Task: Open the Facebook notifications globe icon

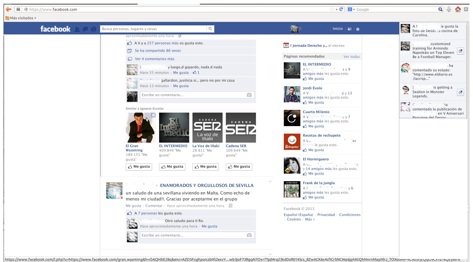Action: 94,29
